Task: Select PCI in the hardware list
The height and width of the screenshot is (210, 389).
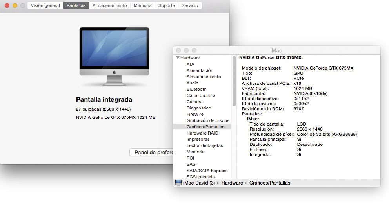Action: coord(190,158)
